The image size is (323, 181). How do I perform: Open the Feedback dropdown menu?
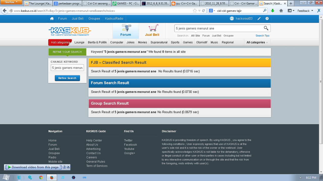305,11
